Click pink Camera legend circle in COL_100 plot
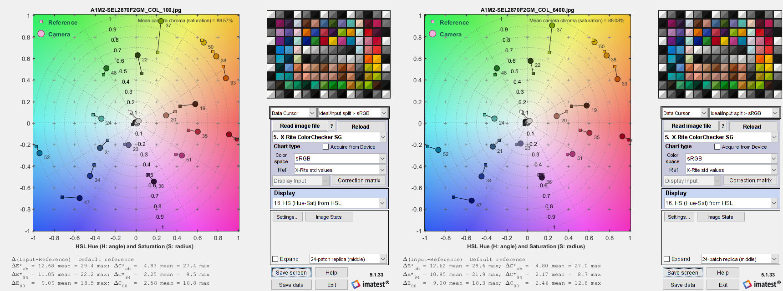 41,34
